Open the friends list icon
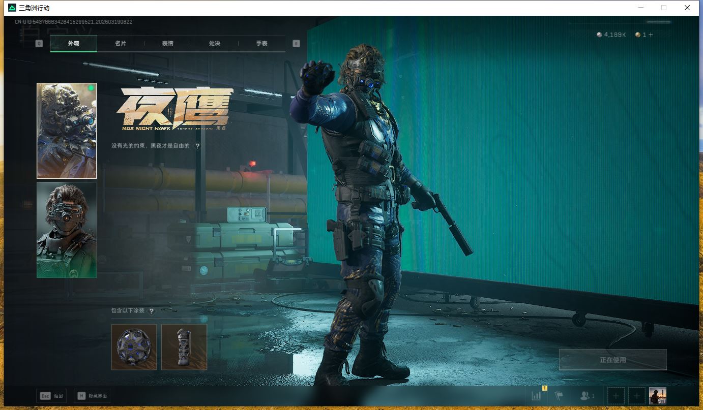Image resolution: width=703 pixels, height=410 pixels. [x=587, y=396]
